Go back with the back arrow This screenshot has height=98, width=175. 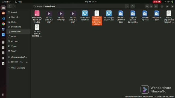[x=10, y=6]
